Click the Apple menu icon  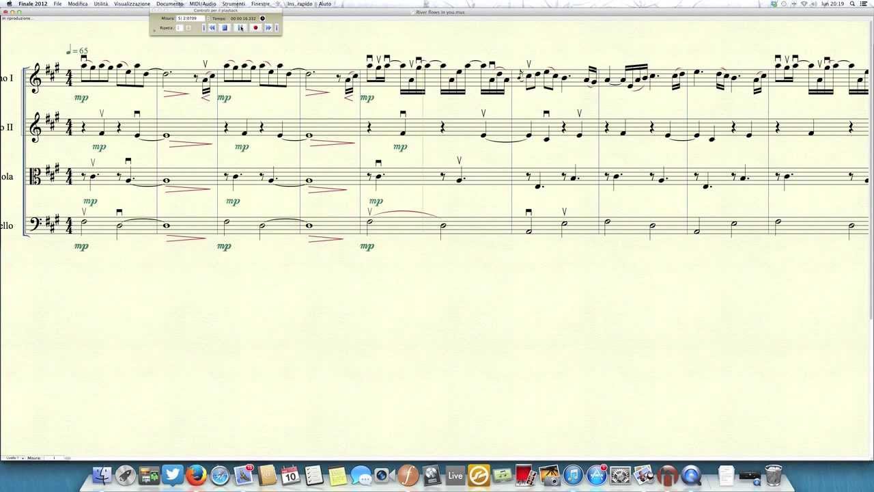pos(9,3)
